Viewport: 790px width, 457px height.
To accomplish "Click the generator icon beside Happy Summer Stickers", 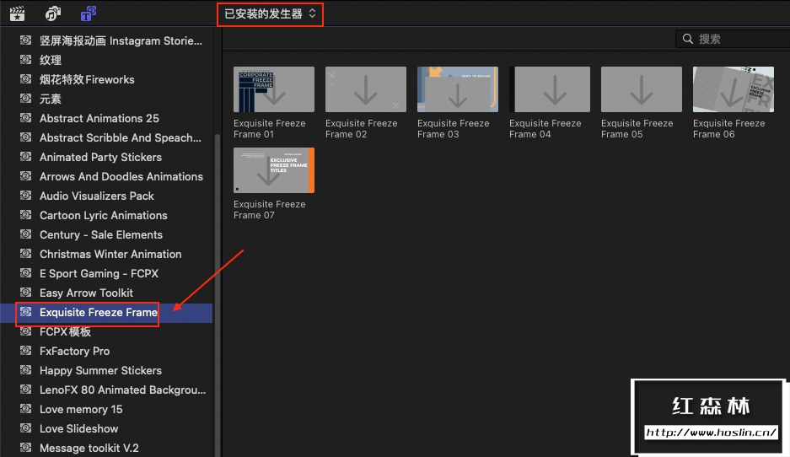I will (x=25, y=370).
